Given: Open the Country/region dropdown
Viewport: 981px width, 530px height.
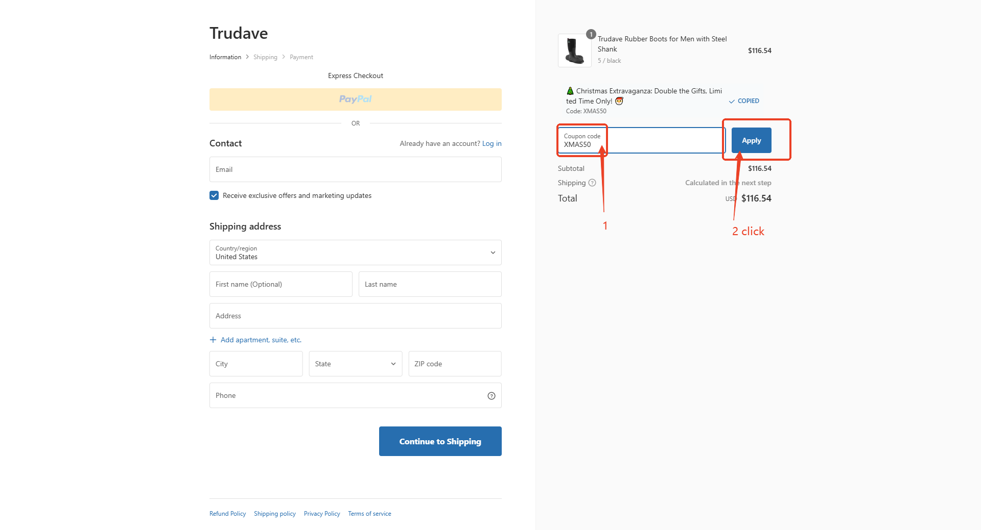Looking at the screenshot, I should pos(355,253).
